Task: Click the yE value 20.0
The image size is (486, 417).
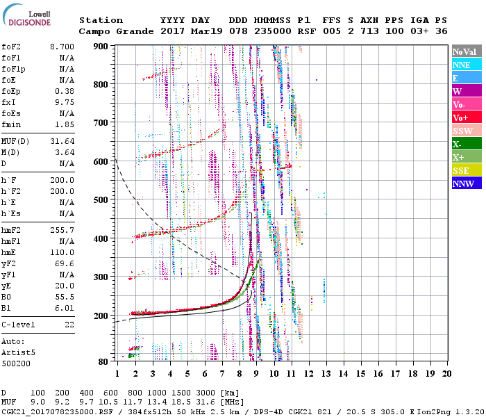Action: pos(65,286)
